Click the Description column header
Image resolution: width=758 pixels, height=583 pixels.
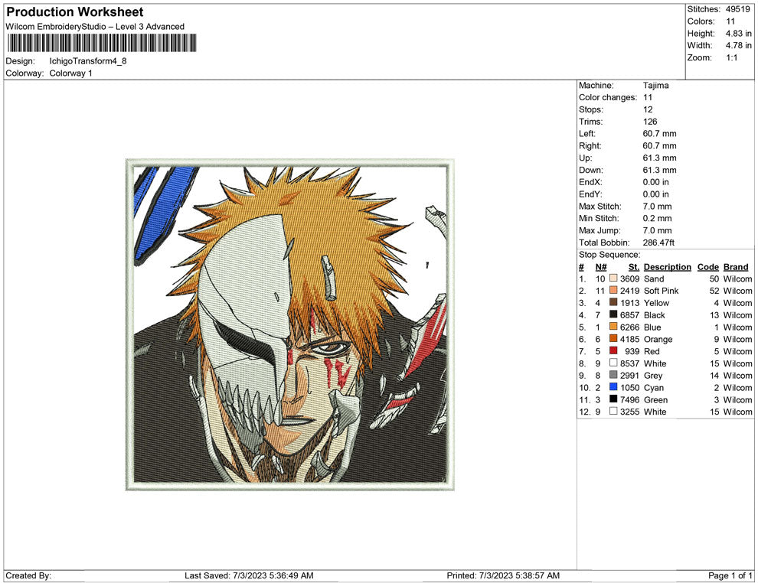pos(667,266)
